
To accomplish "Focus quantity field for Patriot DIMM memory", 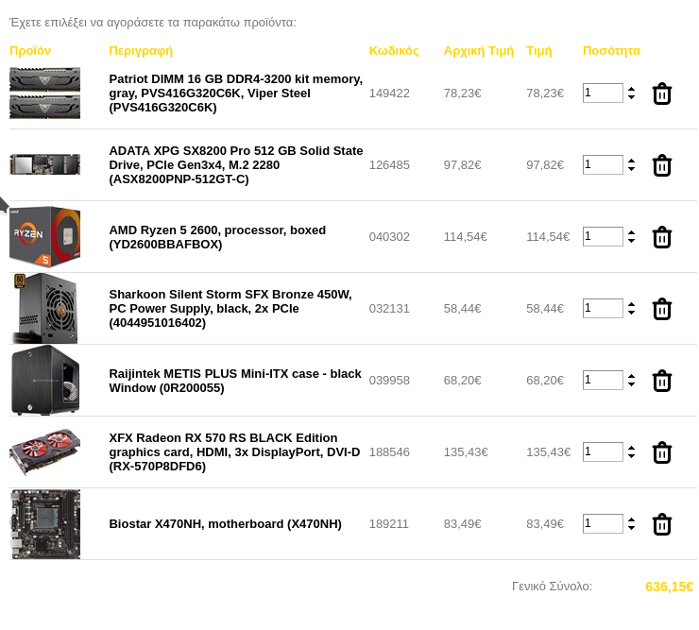I will pyautogui.click(x=603, y=93).
